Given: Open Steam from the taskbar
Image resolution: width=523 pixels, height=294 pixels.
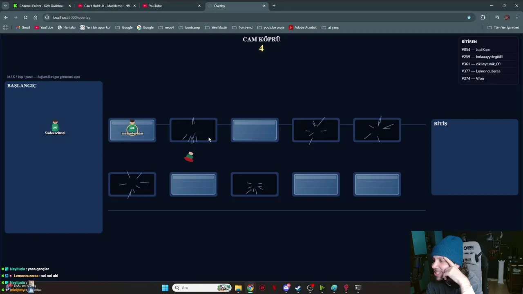Looking at the screenshot, I should click(298, 288).
